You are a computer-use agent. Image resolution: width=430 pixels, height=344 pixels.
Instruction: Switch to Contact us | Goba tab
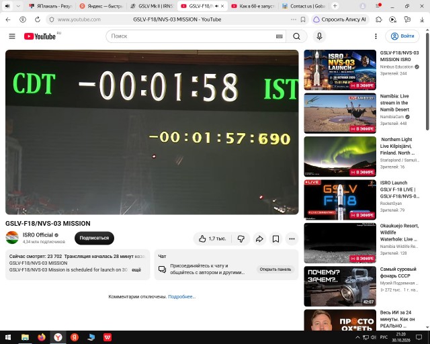[x=304, y=6]
